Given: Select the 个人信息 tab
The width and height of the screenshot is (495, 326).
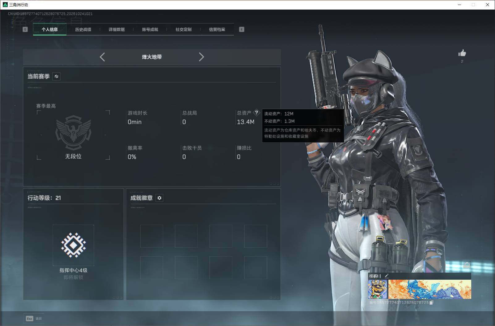Looking at the screenshot, I should point(50,29).
